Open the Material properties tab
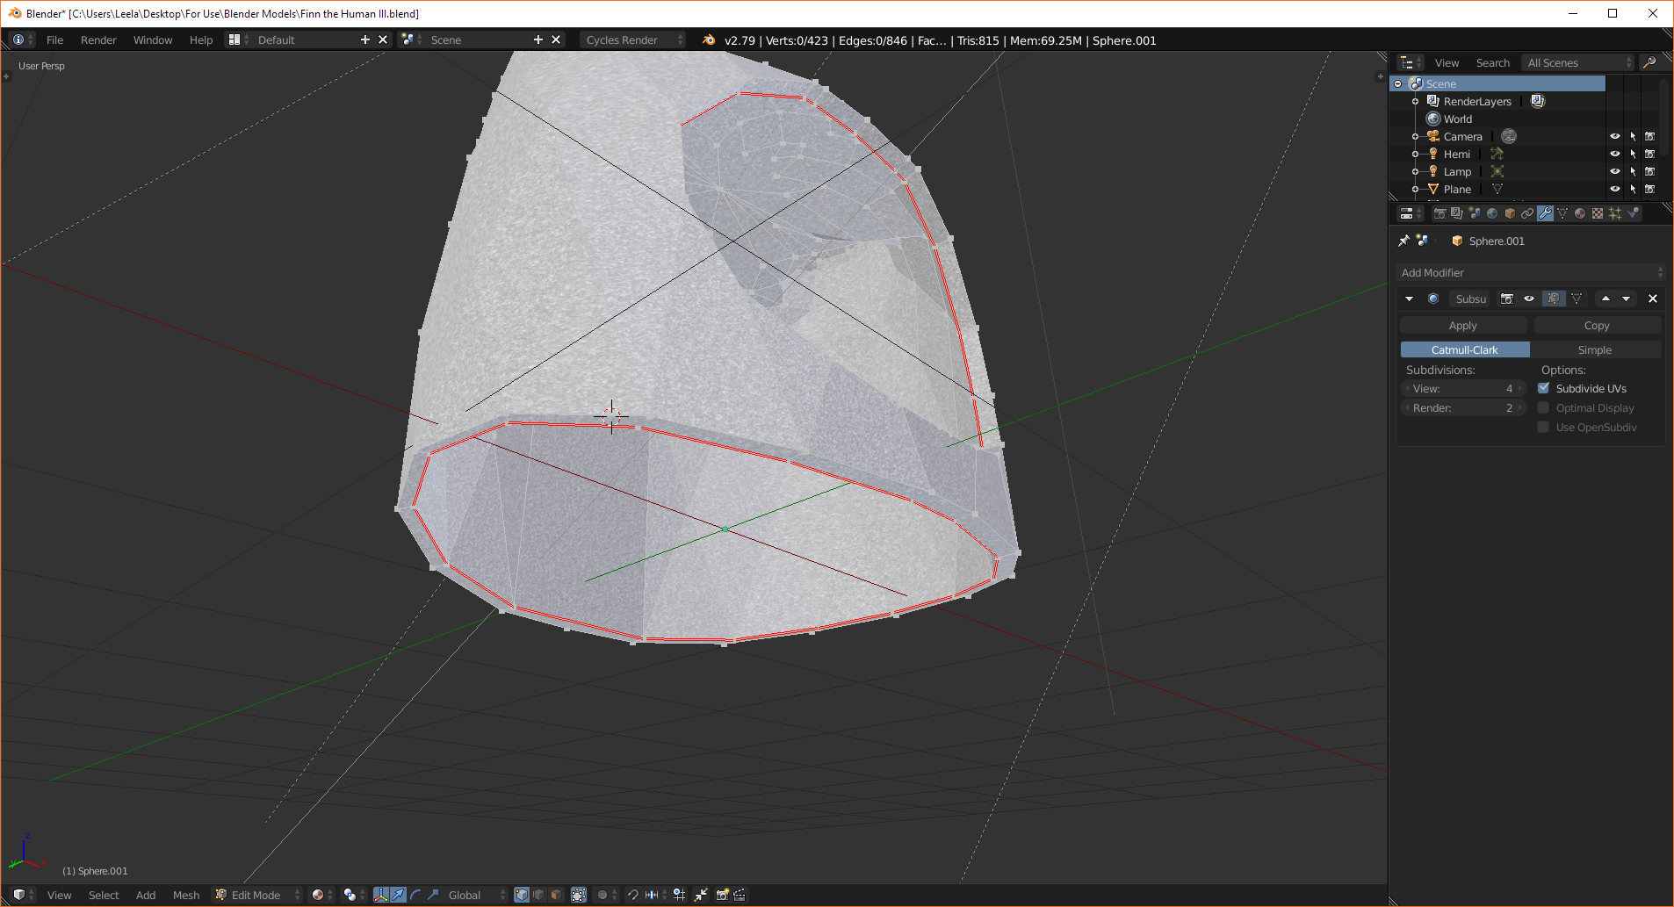This screenshot has height=907, width=1674. coord(1580,213)
